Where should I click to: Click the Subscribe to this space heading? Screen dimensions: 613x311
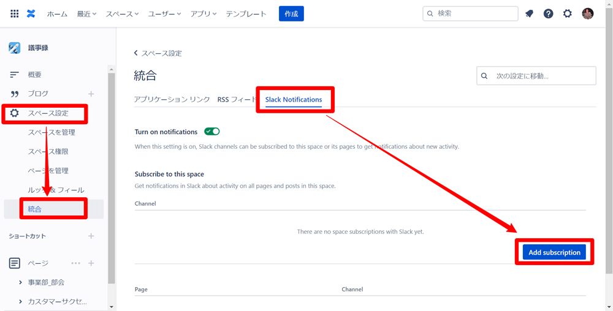(169, 174)
